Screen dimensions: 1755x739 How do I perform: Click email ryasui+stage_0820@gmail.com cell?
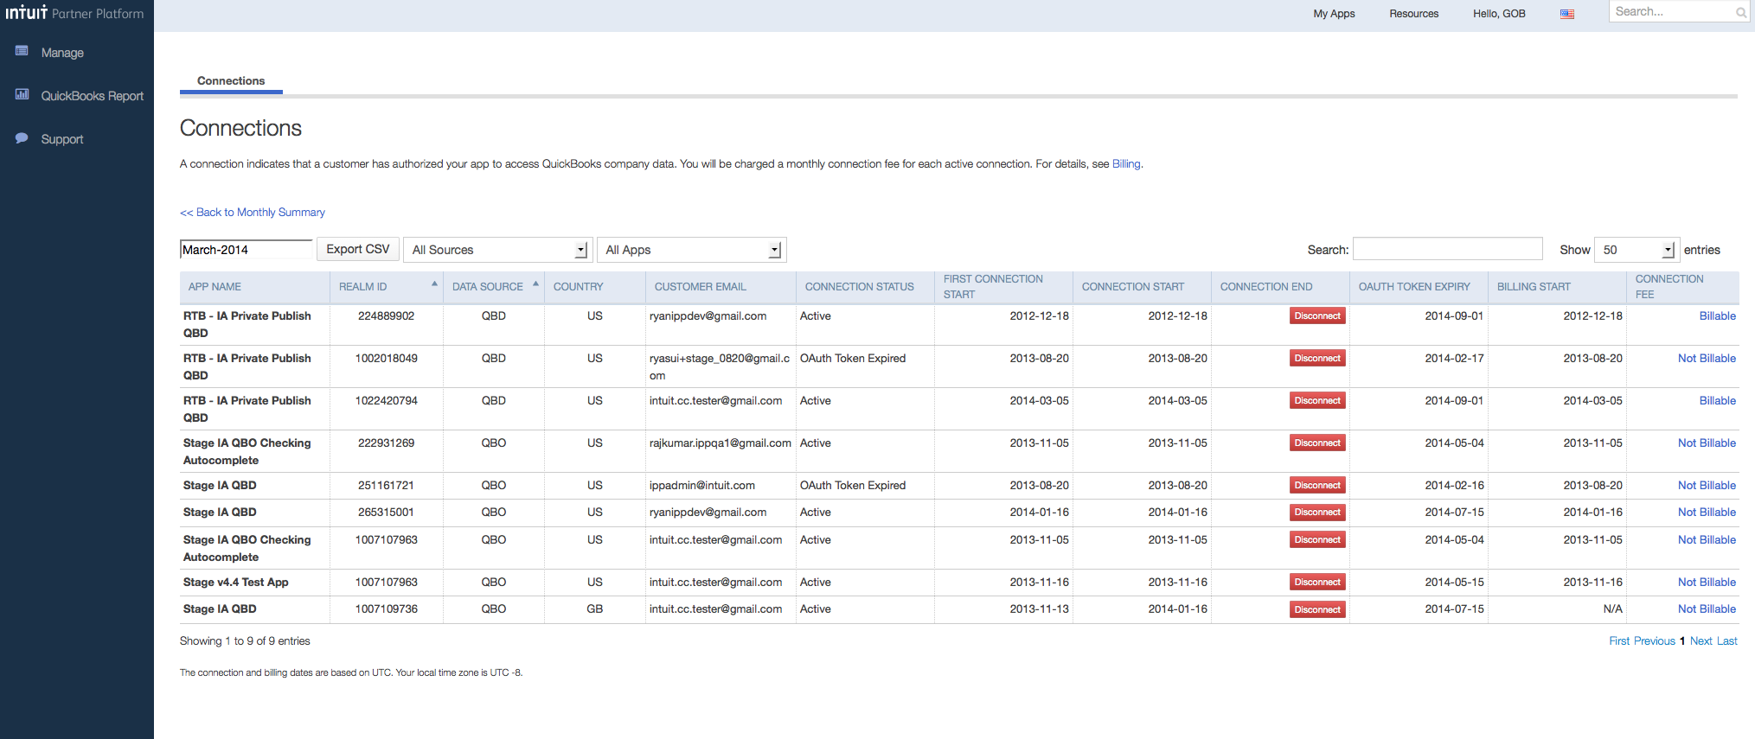coord(720,367)
